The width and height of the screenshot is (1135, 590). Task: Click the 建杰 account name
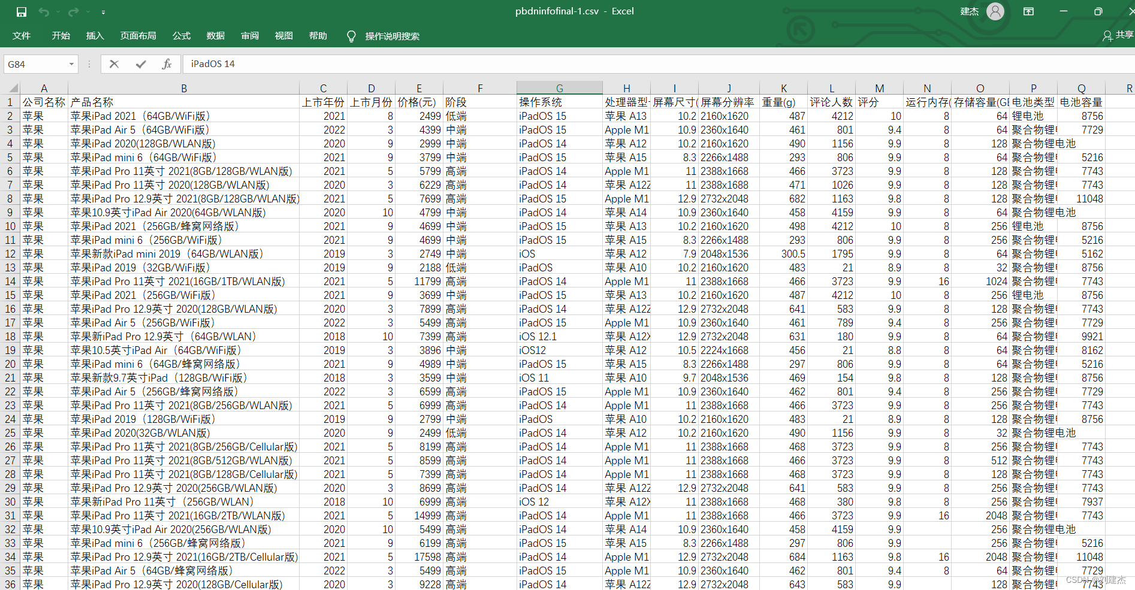click(969, 11)
